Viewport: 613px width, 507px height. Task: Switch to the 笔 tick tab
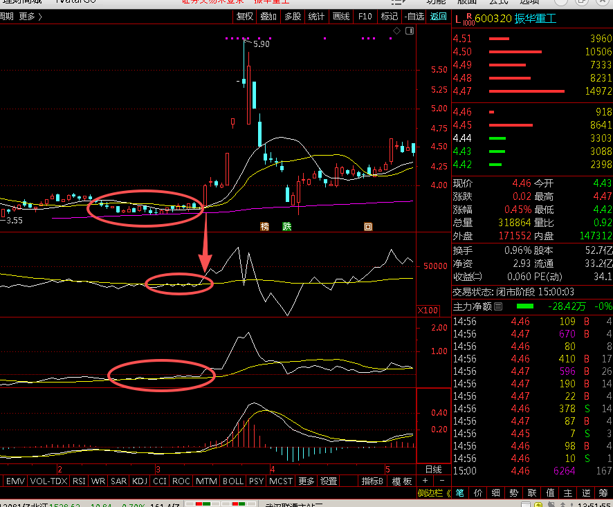[460, 493]
